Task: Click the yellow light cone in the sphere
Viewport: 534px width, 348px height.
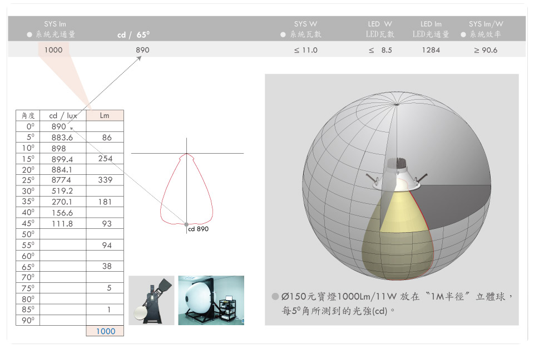Action: pyautogui.click(x=395, y=234)
